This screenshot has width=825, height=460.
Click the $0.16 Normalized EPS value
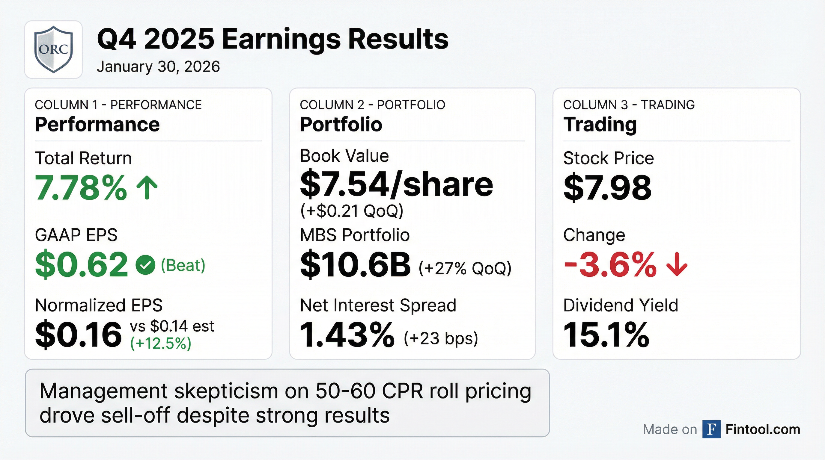[79, 335]
